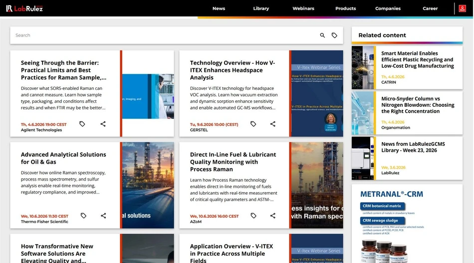Click the Oil & Gas refinery sunset thumbnail
474x263 pixels.
click(148, 185)
